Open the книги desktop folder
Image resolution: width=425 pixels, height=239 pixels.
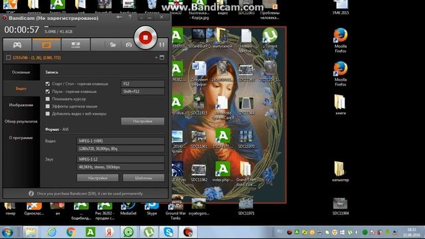coord(341,105)
